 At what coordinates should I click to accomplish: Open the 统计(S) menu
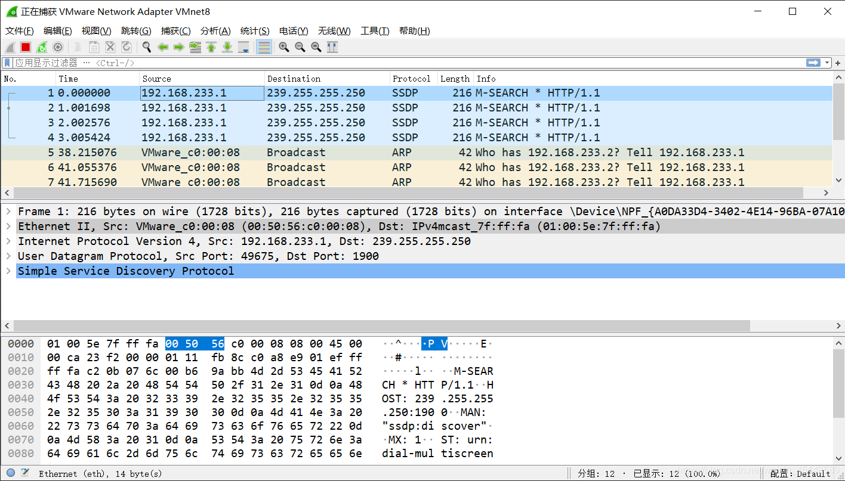255,31
